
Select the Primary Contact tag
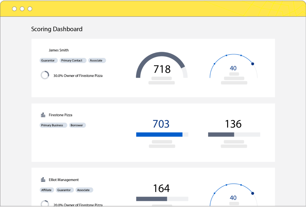[72, 61]
